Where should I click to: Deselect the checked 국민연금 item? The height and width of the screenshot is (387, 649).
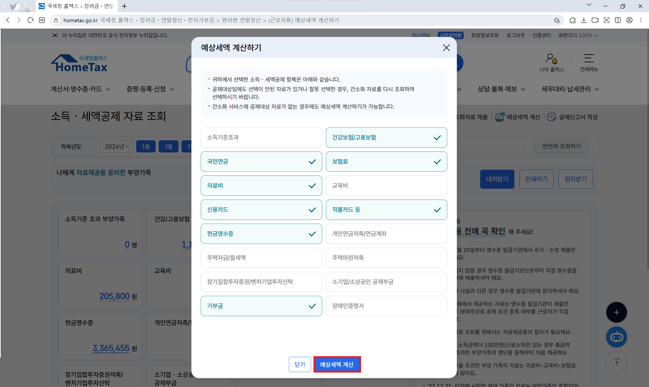tap(261, 161)
